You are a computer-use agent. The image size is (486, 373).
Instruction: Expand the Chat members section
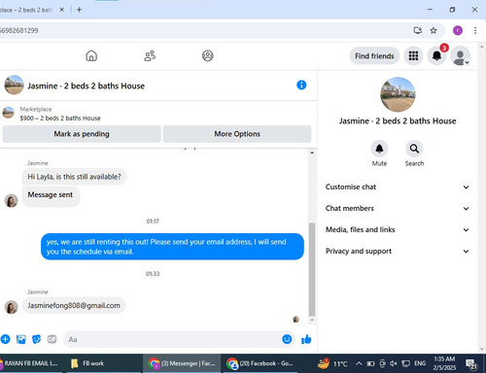(x=398, y=208)
